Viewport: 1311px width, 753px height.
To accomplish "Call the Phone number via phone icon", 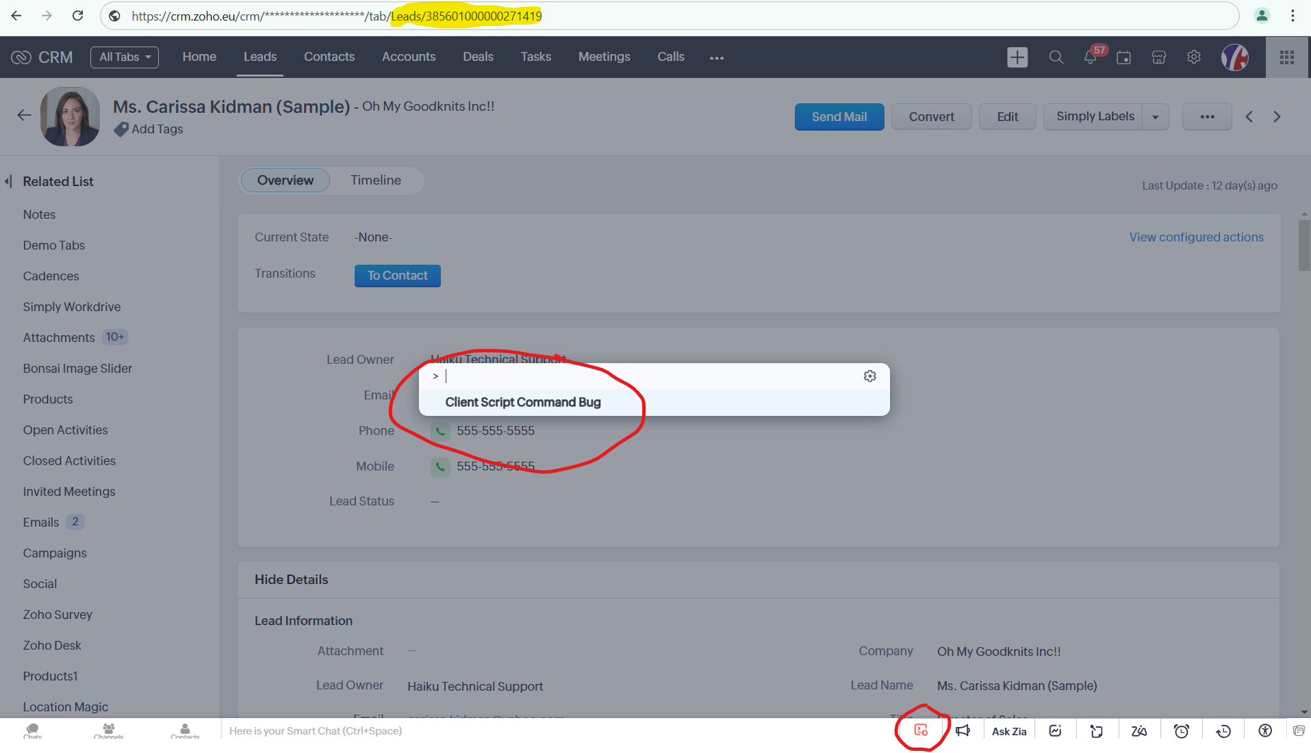I will 440,431.
